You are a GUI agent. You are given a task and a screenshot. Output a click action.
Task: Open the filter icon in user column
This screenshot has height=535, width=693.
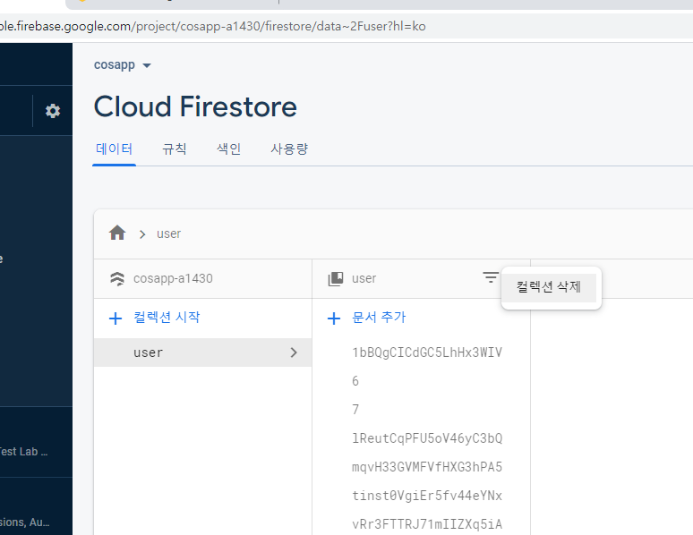[x=491, y=277]
